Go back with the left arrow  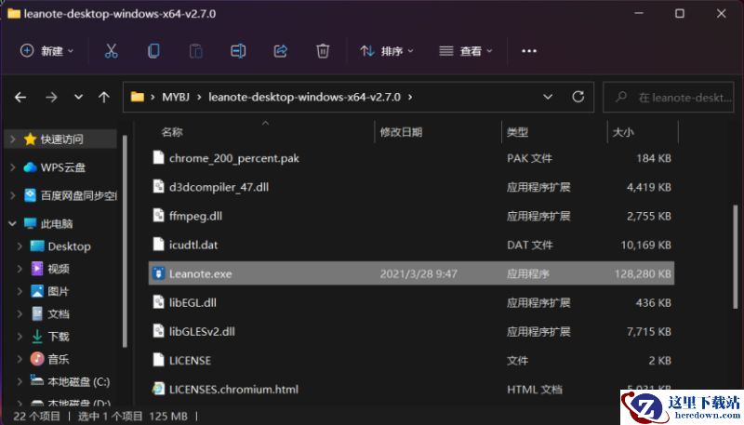pyautogui.click(x=20, y=98)
